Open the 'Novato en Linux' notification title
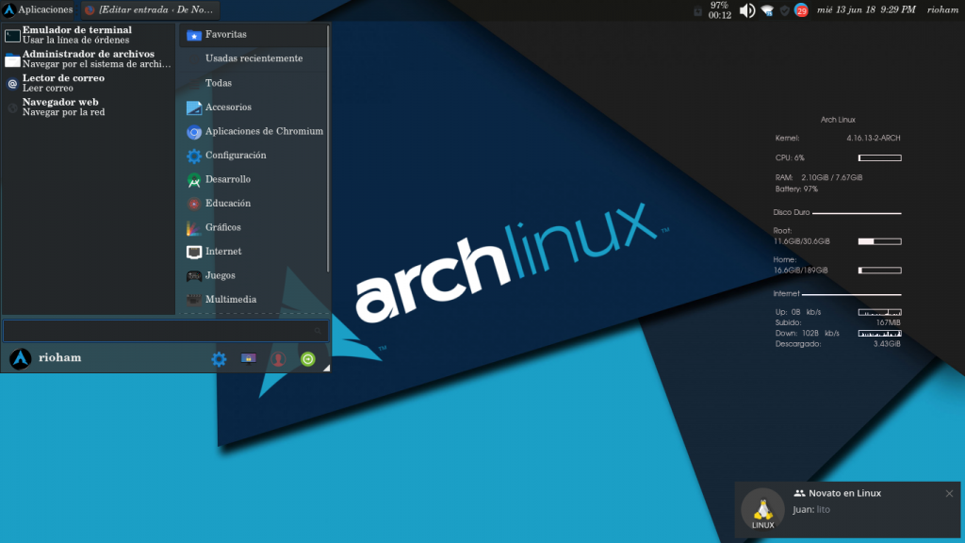Image resolution: width=965 pixels, height=543 pixels. (x=844, y=493)
